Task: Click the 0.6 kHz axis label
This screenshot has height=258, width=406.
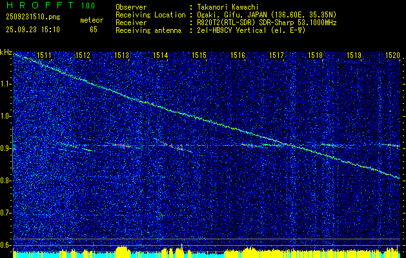Action: tap(6, 245)
